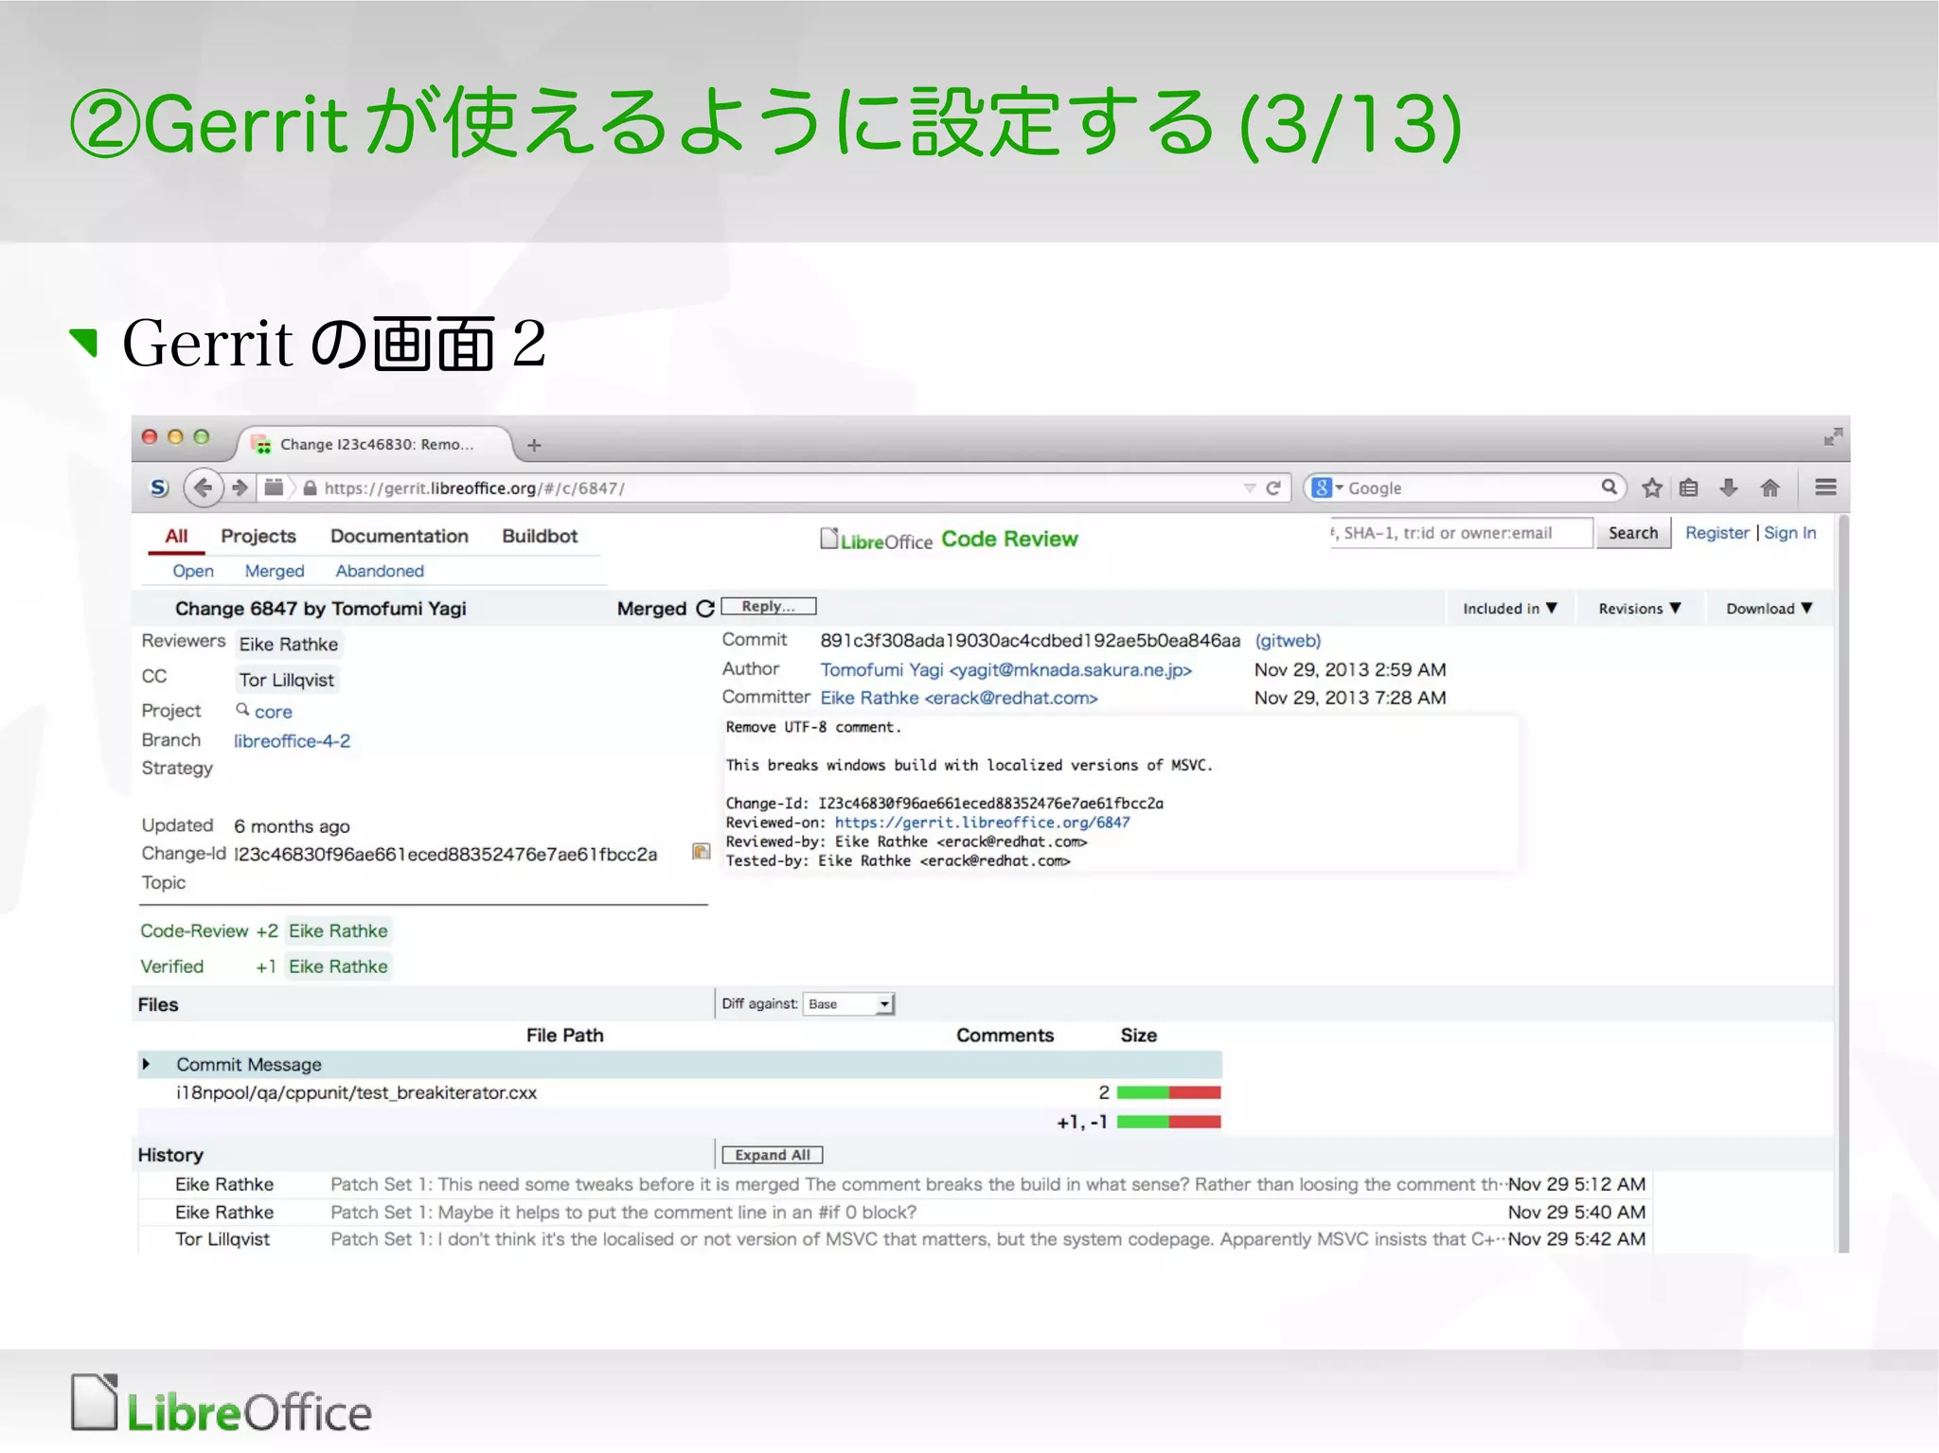Screen dimensions: 1939x1453
Task: Show Merged changes
Action: click(x=275, y=571)
